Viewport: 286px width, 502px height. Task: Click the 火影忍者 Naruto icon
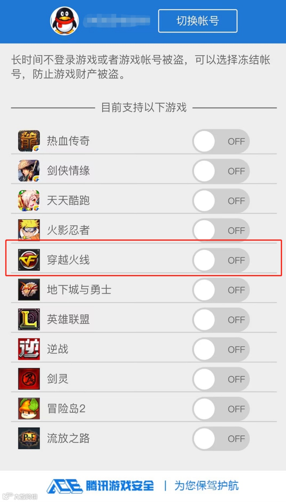(29, 230)
